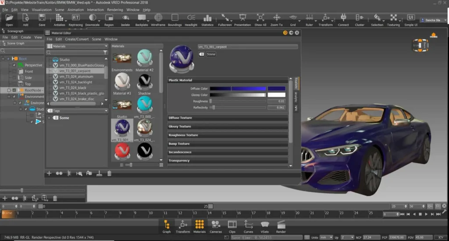Image resolution: width=449 pixels, height=241 pixels.
Task: Click the play button in timeline controls
Action: [426, 214]
